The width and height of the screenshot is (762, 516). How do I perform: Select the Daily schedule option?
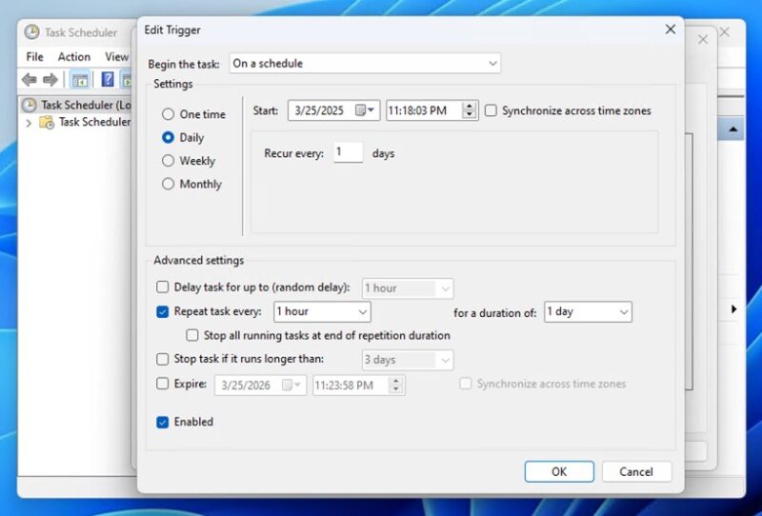coord(168,137)
